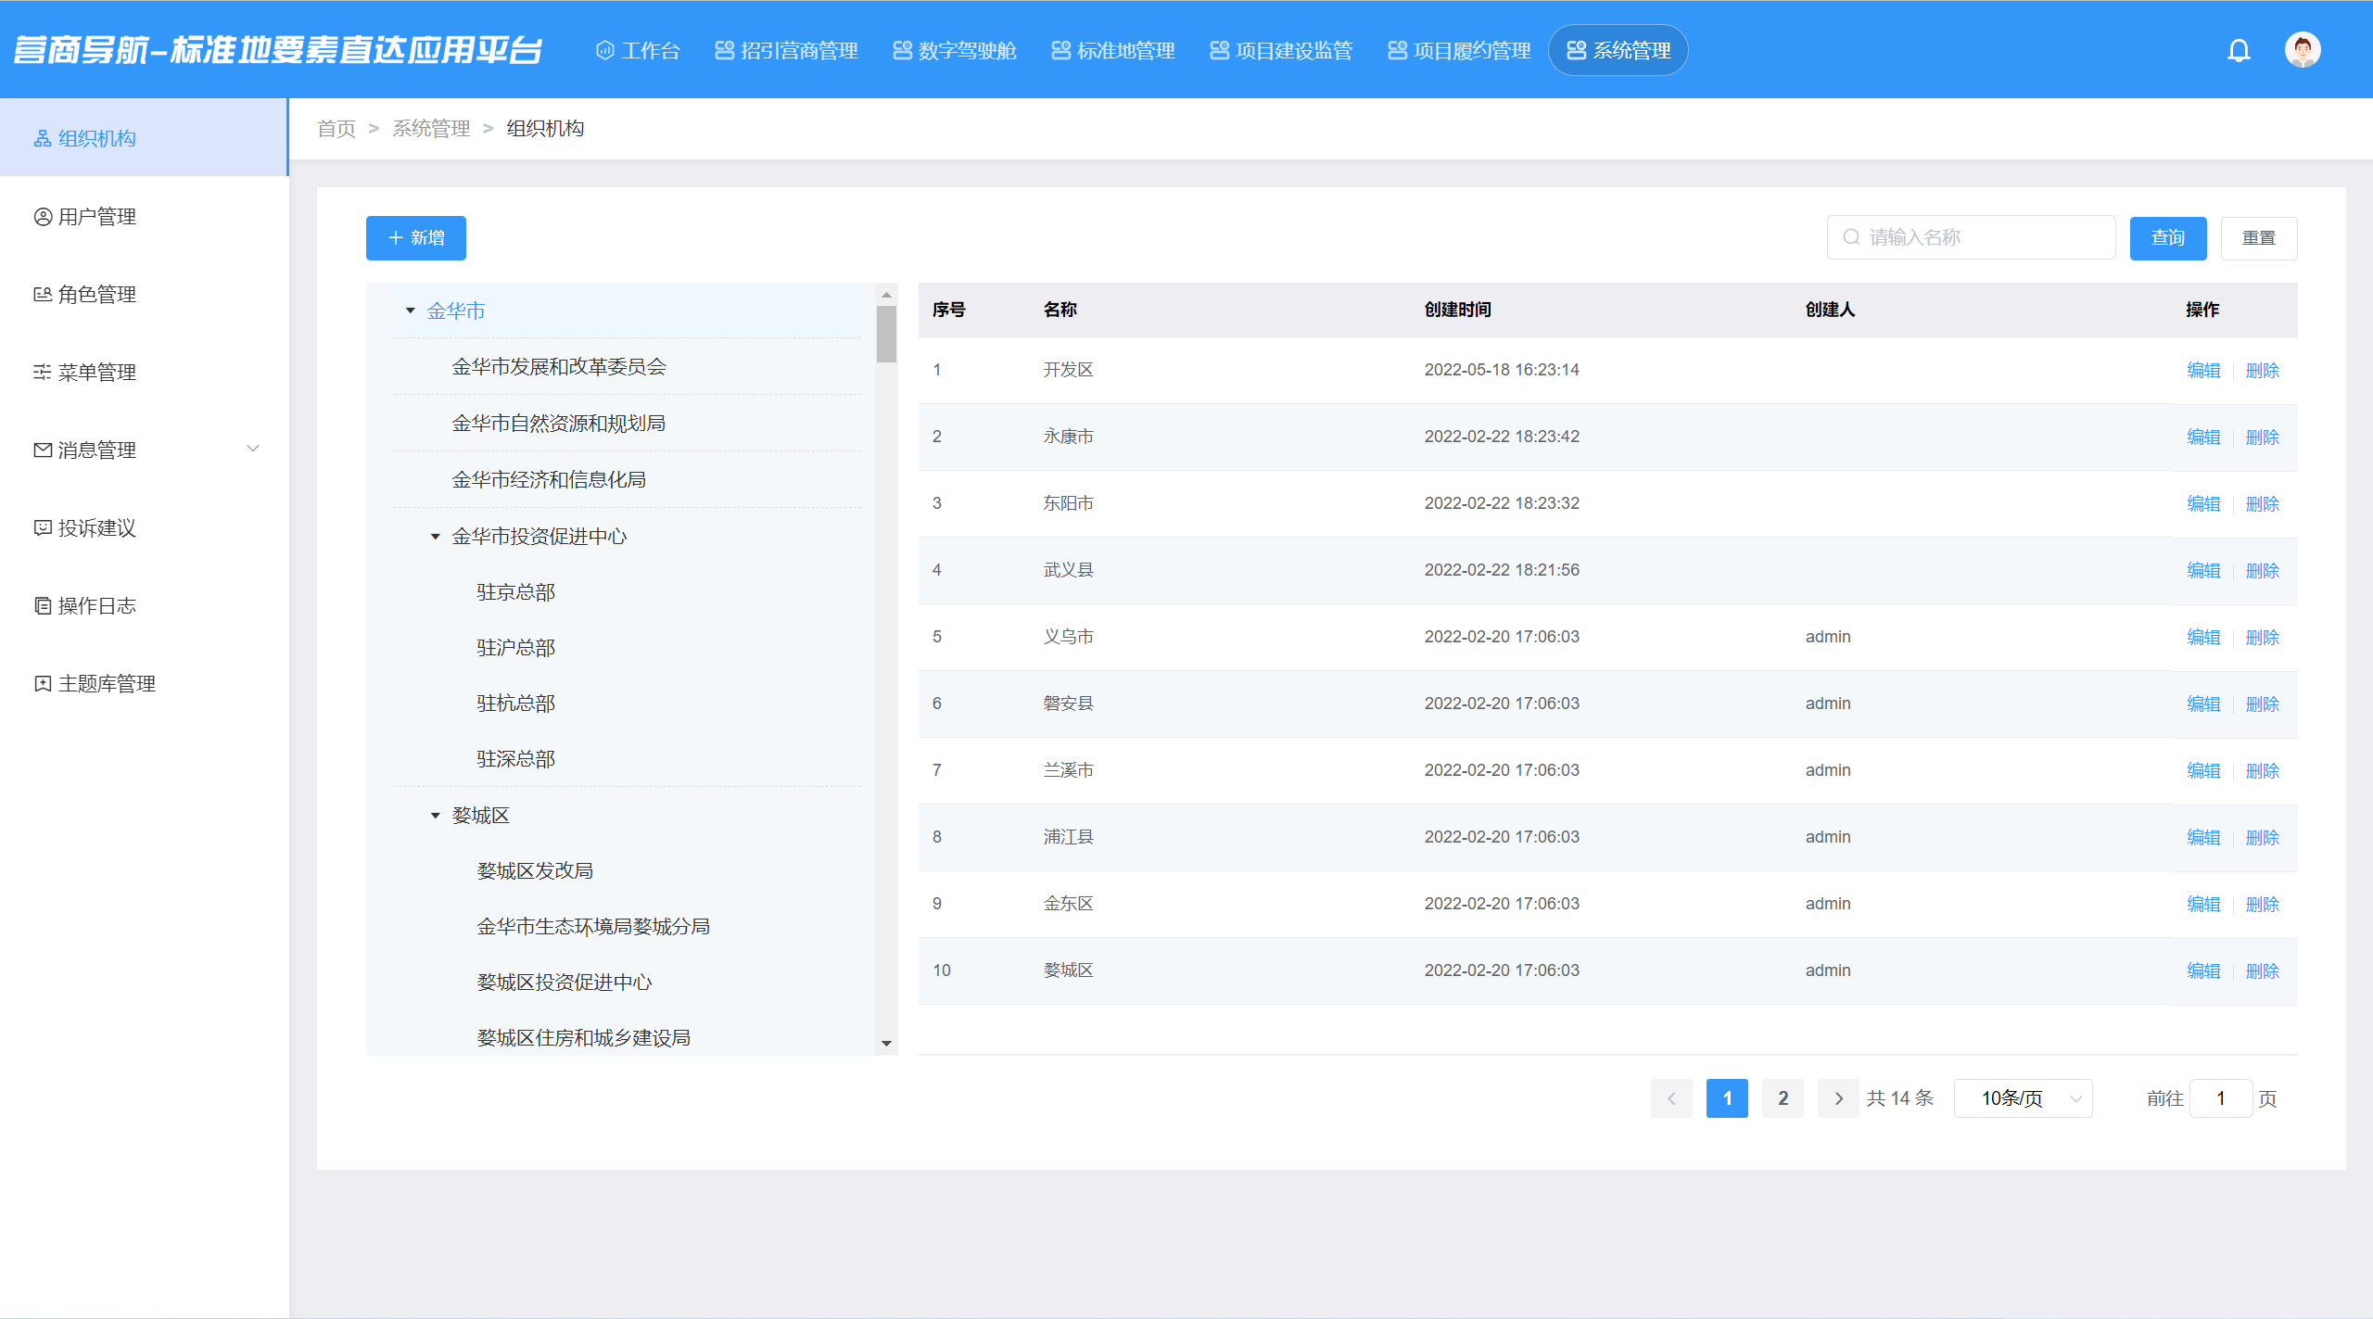This screenshot has width=2373, height=1319.
Task: Edit the 浦江县 row
Action: click(2203, 838)
